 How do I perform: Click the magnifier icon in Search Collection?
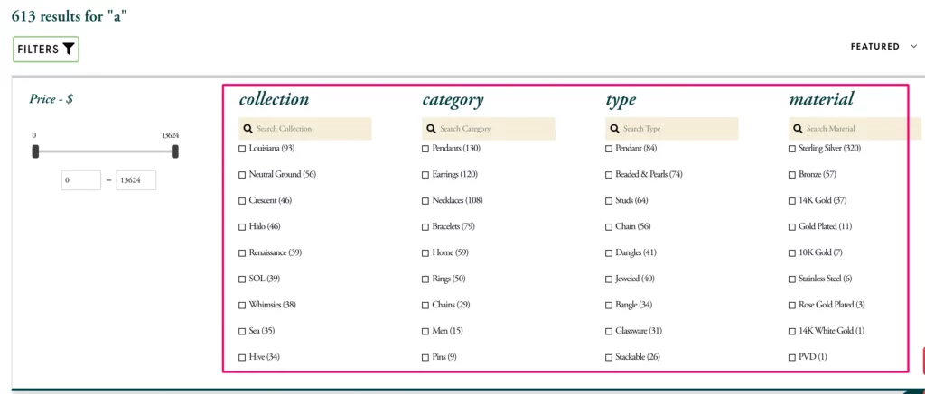pos(248,129)
